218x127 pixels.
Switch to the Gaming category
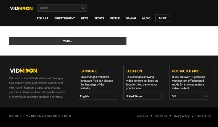pos(131,18)
